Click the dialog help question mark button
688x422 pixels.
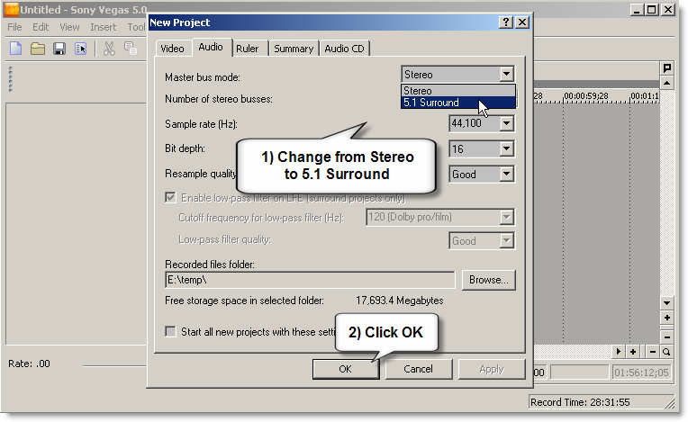[506, 22]
